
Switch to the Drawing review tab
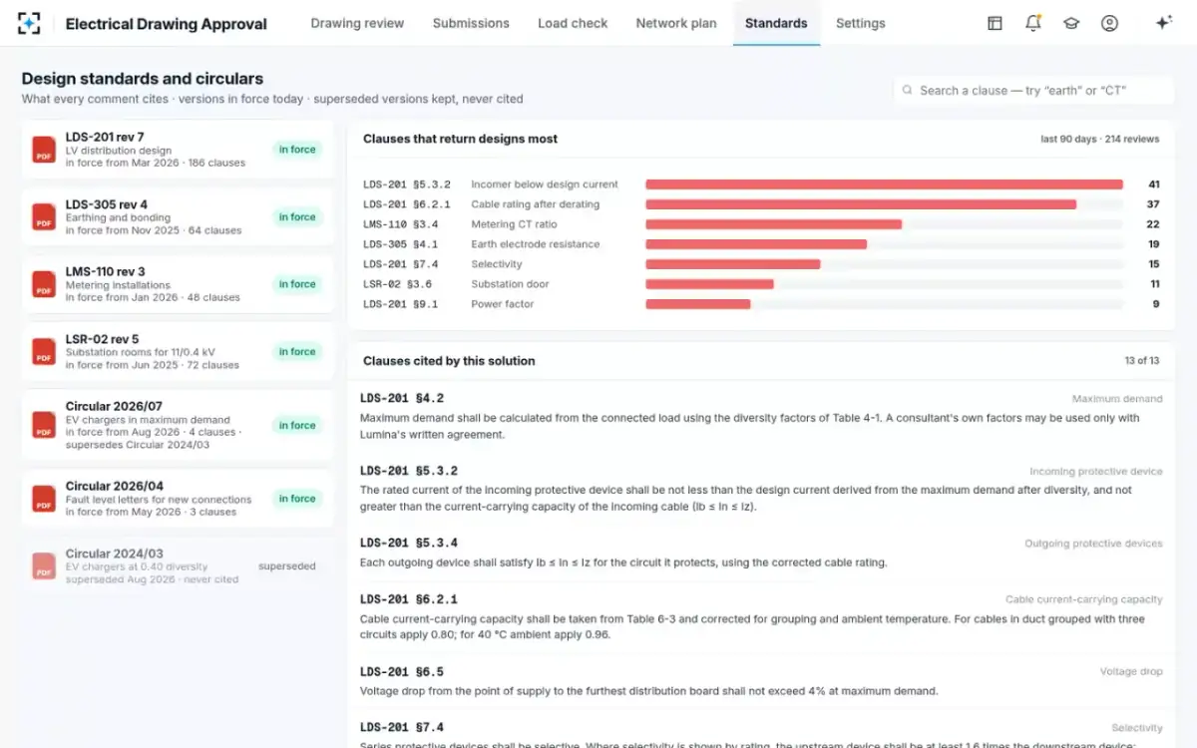click(x=357, y=23)
